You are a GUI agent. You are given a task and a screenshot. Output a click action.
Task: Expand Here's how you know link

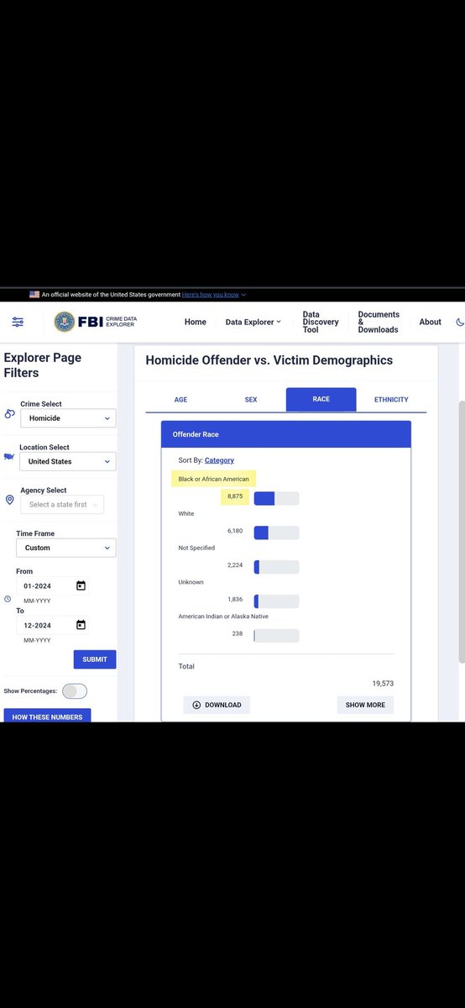213,295
